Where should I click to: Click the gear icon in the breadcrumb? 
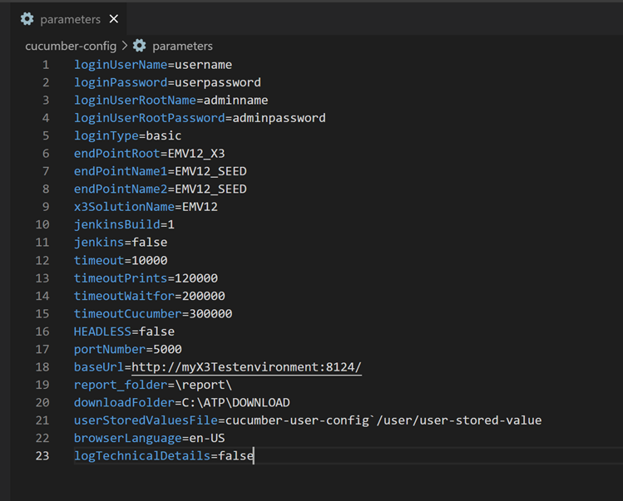click(x=140, y=46)
